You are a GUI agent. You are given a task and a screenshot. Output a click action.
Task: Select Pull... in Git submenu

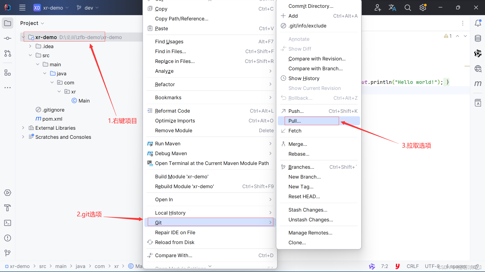(x=319, y=121)
